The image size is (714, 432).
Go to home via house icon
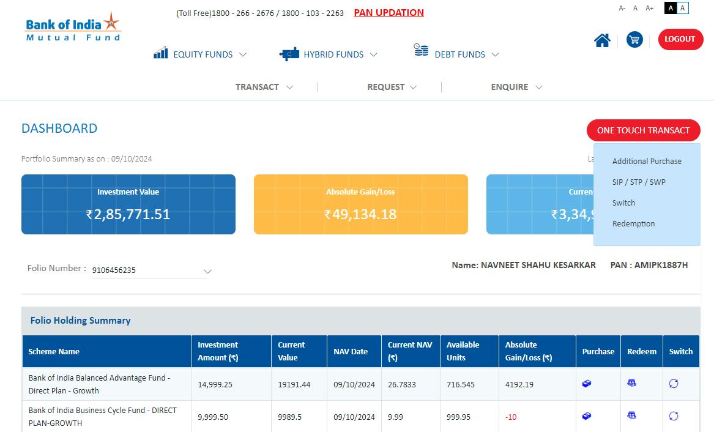[x=602, y=40]
